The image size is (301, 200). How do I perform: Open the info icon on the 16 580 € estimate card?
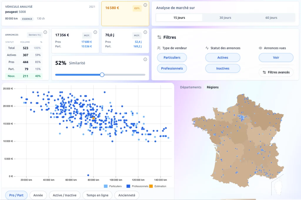point(145,5)
